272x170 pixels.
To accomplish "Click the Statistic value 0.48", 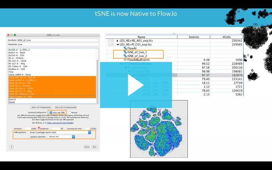I will pos(207,60).
